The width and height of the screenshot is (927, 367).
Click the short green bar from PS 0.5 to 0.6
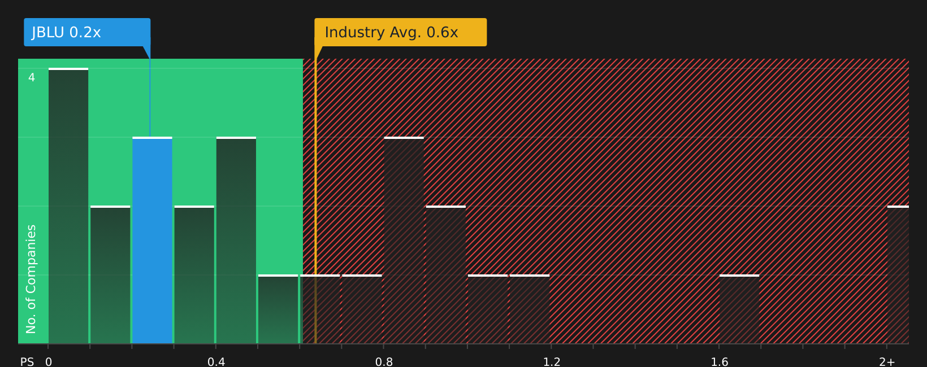pos(278,309)
